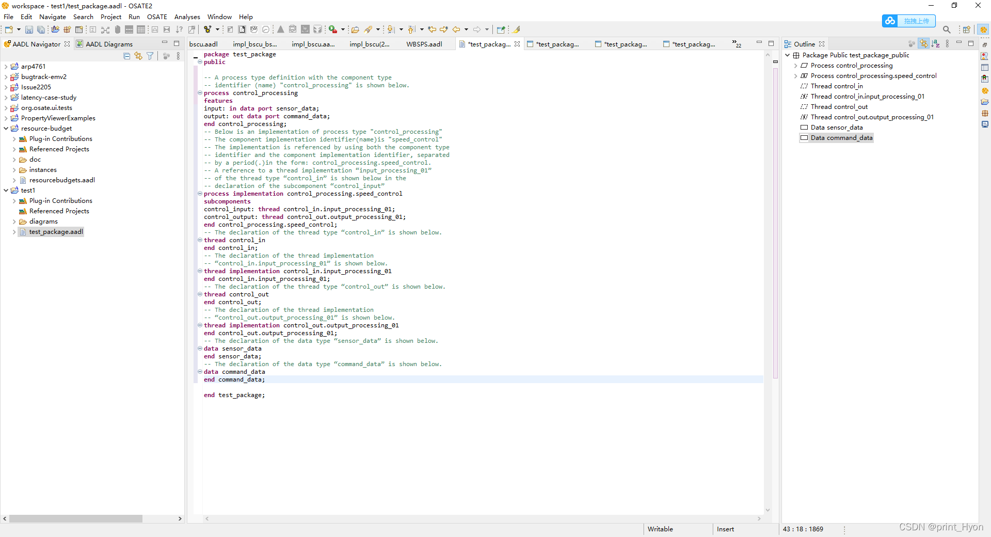Screen dimensions: 991x537
Task: Click the AADL Navigator horizontal scrollbar thumb
Action: coord(75,518)
